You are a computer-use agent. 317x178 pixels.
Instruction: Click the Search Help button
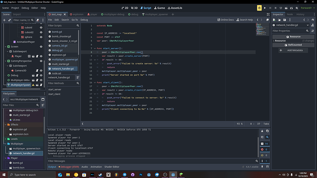tap(244, 20)
